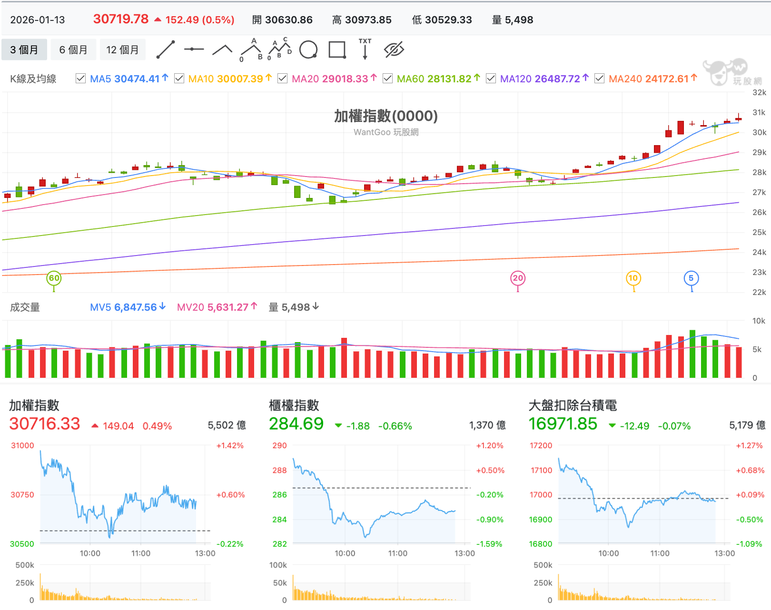Select the rectangle drawing tool
771x610 pixels.
[337, 49]
